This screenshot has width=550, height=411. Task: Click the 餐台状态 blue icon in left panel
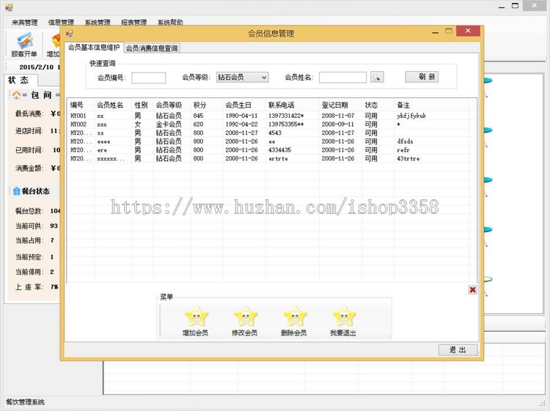click(x=16, y=191)
